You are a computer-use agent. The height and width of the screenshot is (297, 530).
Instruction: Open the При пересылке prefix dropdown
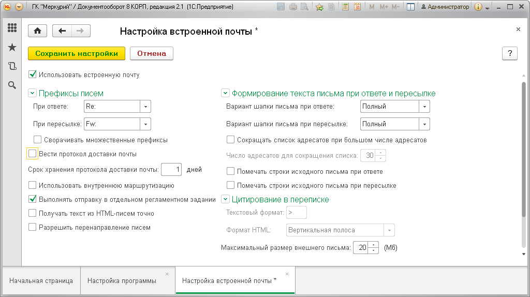[x=145, y=124]
